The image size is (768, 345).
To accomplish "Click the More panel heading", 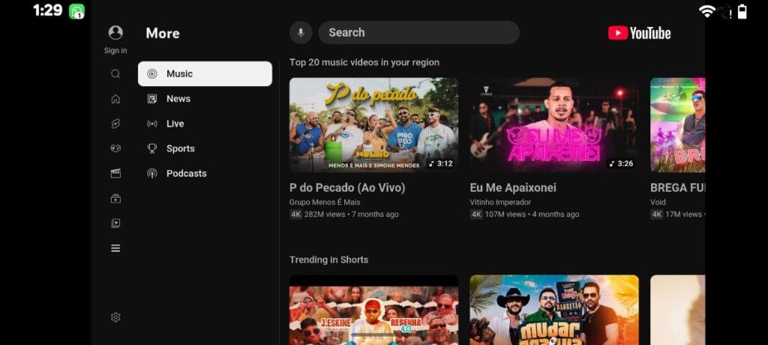I will click(163, 33).
